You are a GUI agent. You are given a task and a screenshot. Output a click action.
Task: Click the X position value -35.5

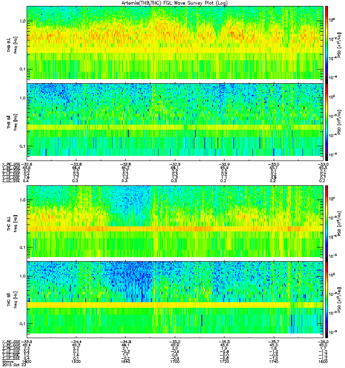point(224,342)
